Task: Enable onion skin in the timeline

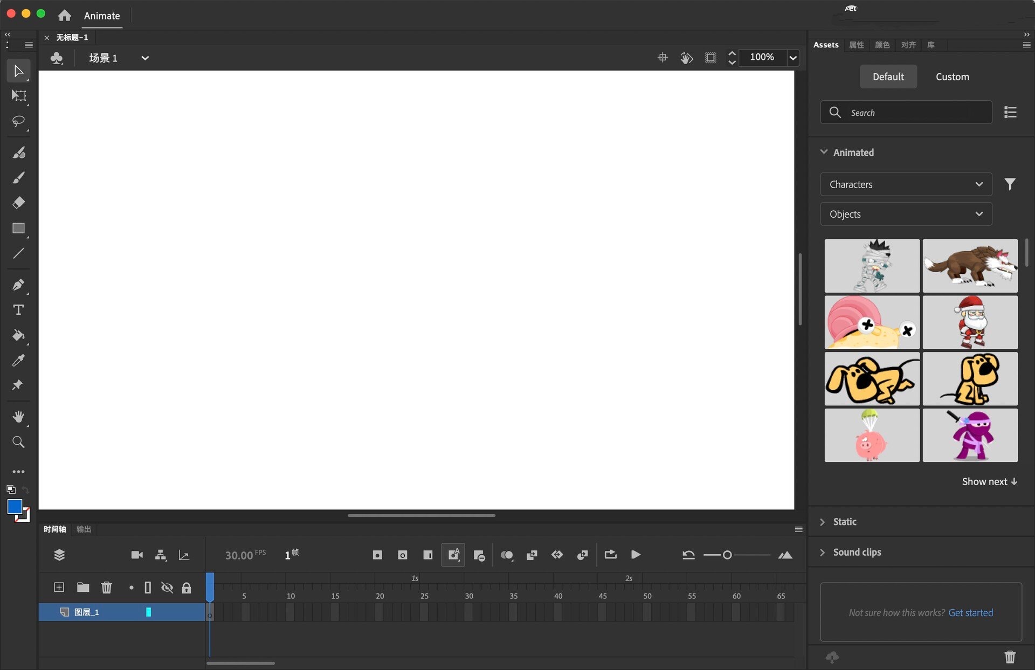Action: pos(507,555)
